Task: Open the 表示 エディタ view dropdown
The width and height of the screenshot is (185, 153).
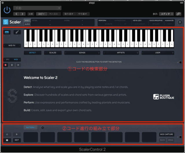Action: pos(166,14)
